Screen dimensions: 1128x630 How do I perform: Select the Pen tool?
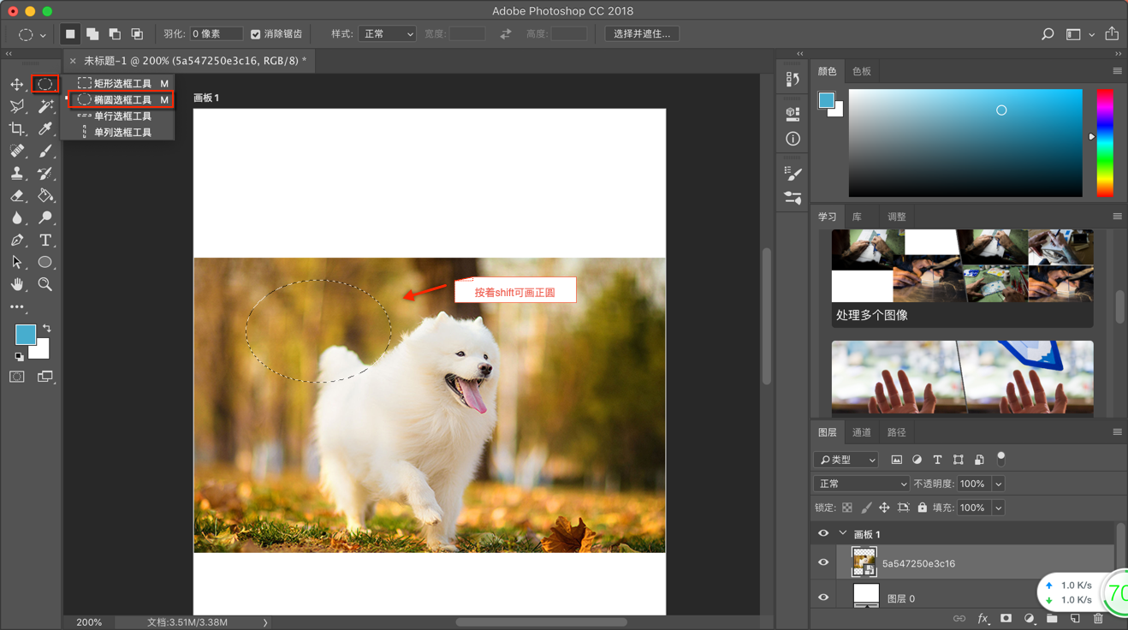tap(17, 241)
